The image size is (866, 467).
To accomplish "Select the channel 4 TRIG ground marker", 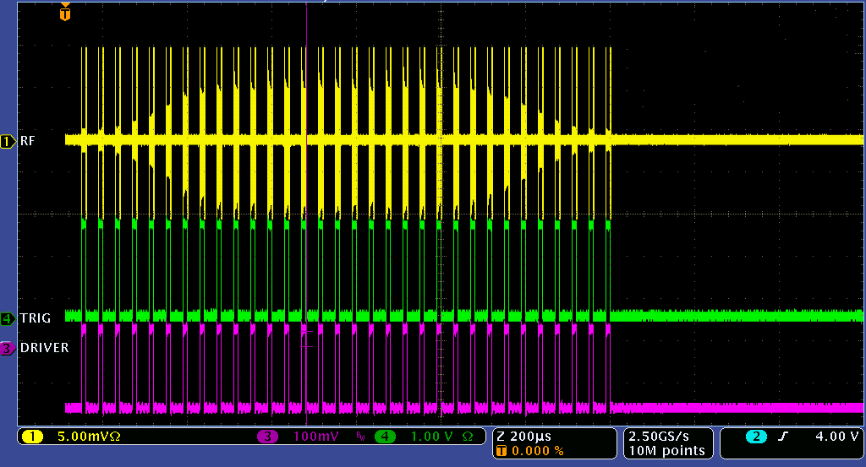I will point(8,318).
